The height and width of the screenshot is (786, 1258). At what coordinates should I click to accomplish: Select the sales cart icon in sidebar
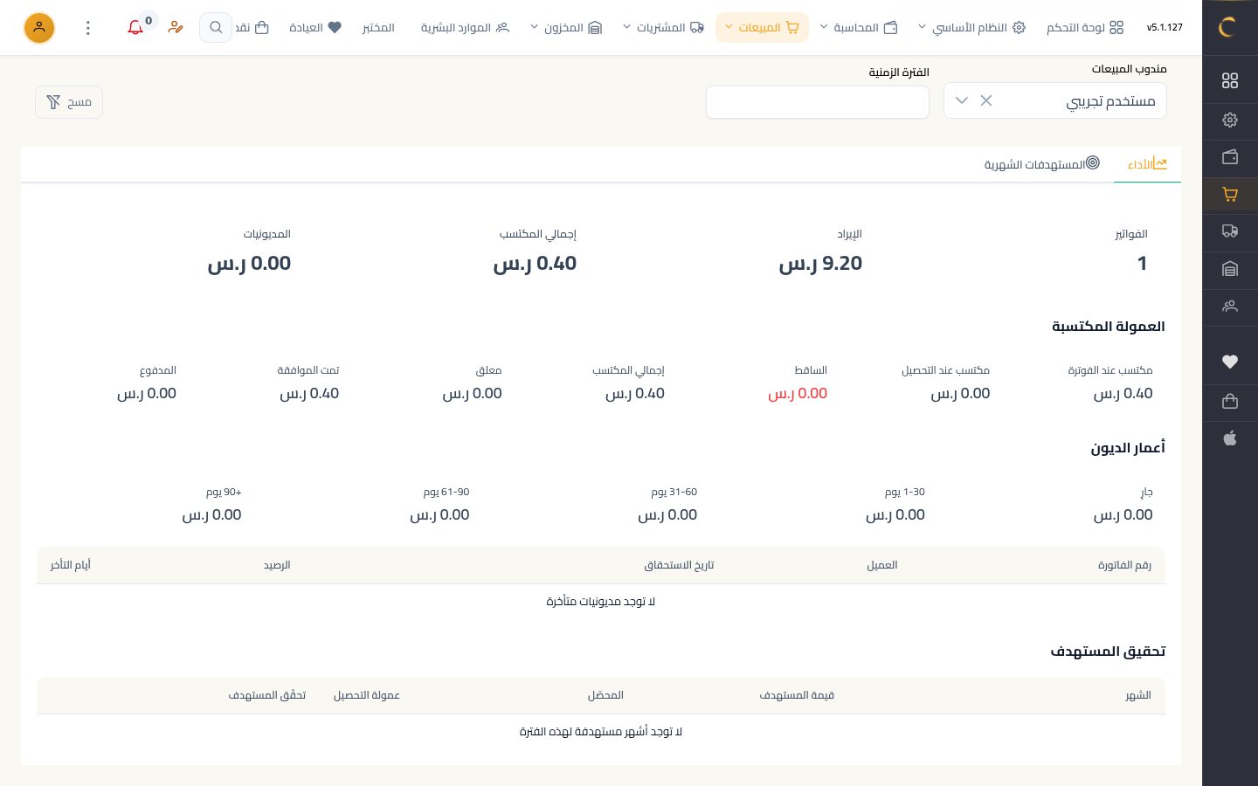click(1230, 195)
